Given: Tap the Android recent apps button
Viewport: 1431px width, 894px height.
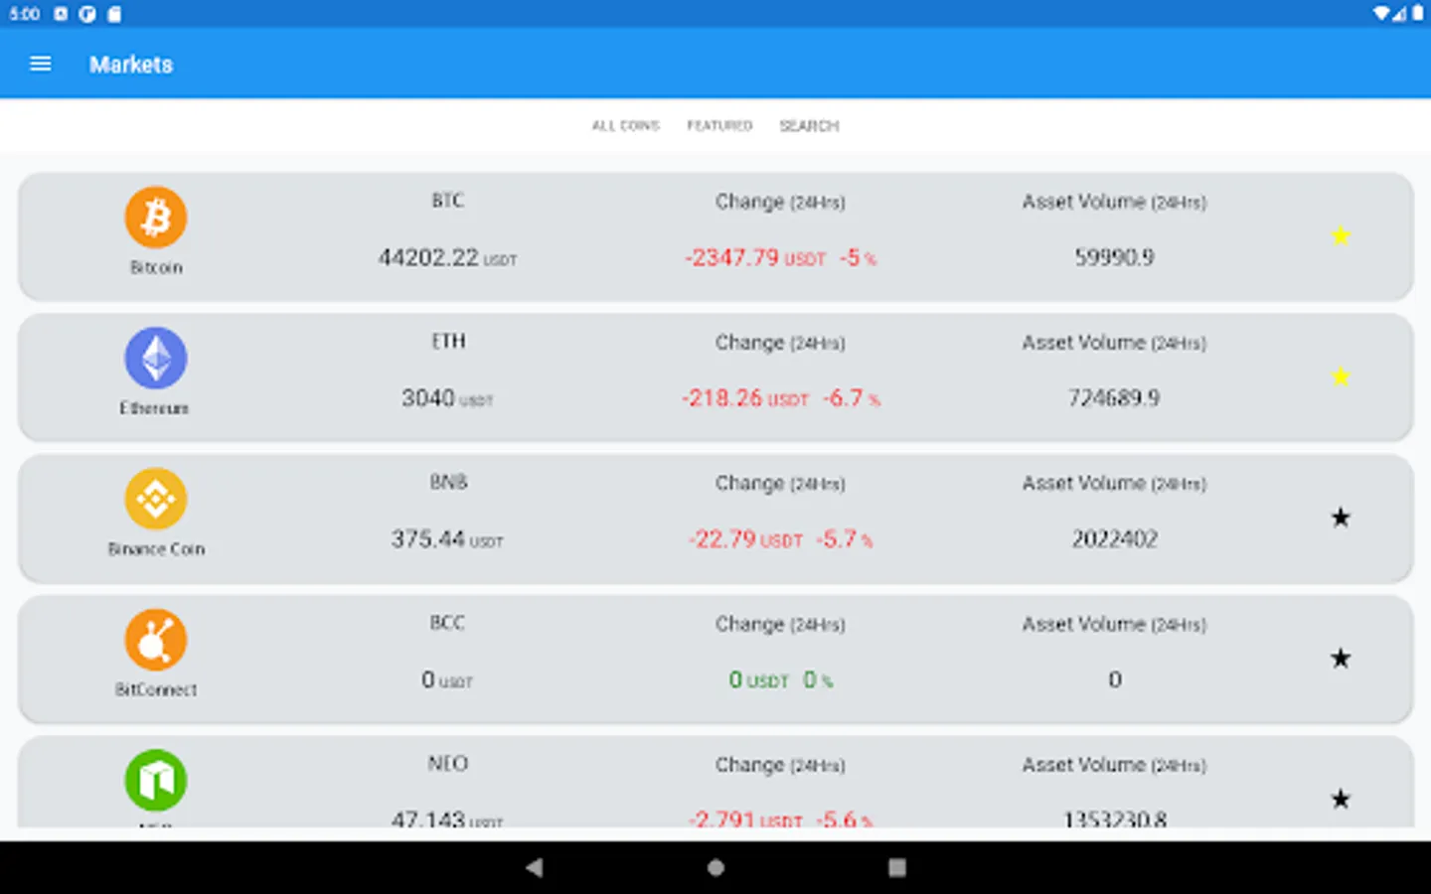Looking at the screenshot, I should pos(896,867).
